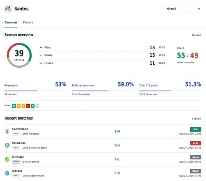The height and width of the screenshot is (181, 206).
Task: Click the 59.0% both teams score value
Action: tap(125, 84)
